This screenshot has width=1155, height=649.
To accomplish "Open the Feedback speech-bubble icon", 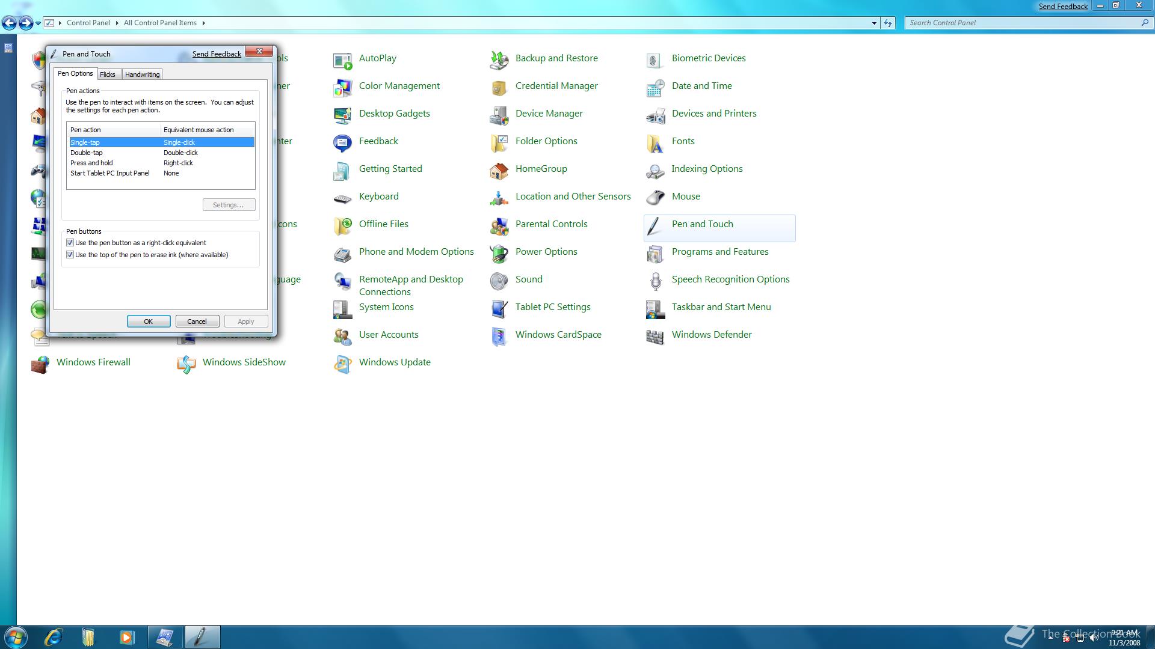I will [x=342, y=144].
